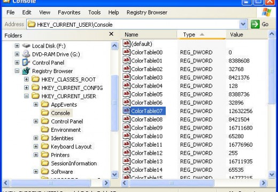Click the ColorTable07 value icon
This screenshot has height=192, width=278.
pos(126,111)
